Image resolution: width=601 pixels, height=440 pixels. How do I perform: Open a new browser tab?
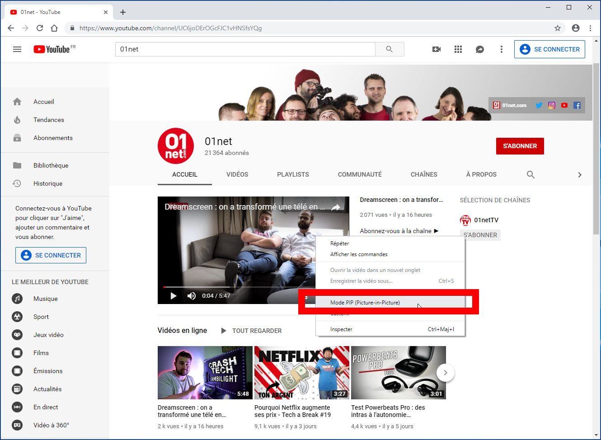coord(123,12)
